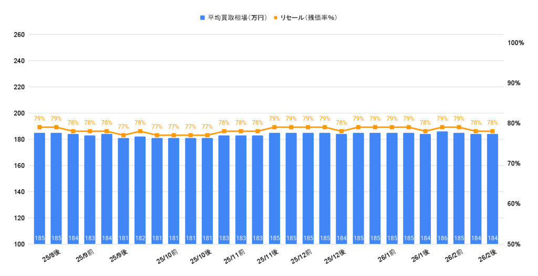538x276 pixels.
Task: Click the orange line marker above 25/10後
Action: [207, 135]
